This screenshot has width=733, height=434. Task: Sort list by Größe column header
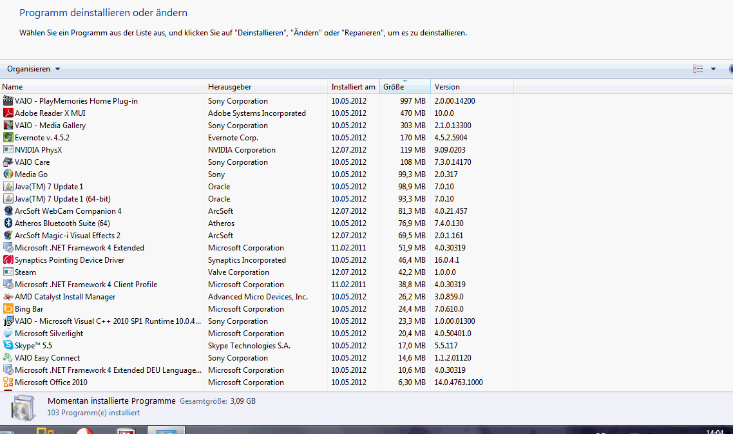coord(405,87)
